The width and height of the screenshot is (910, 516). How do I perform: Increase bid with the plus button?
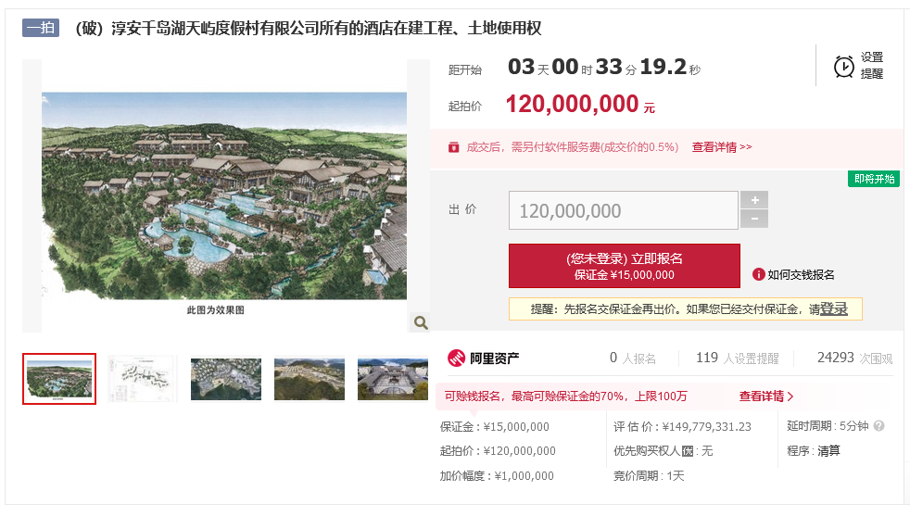[x=754, y=200]
